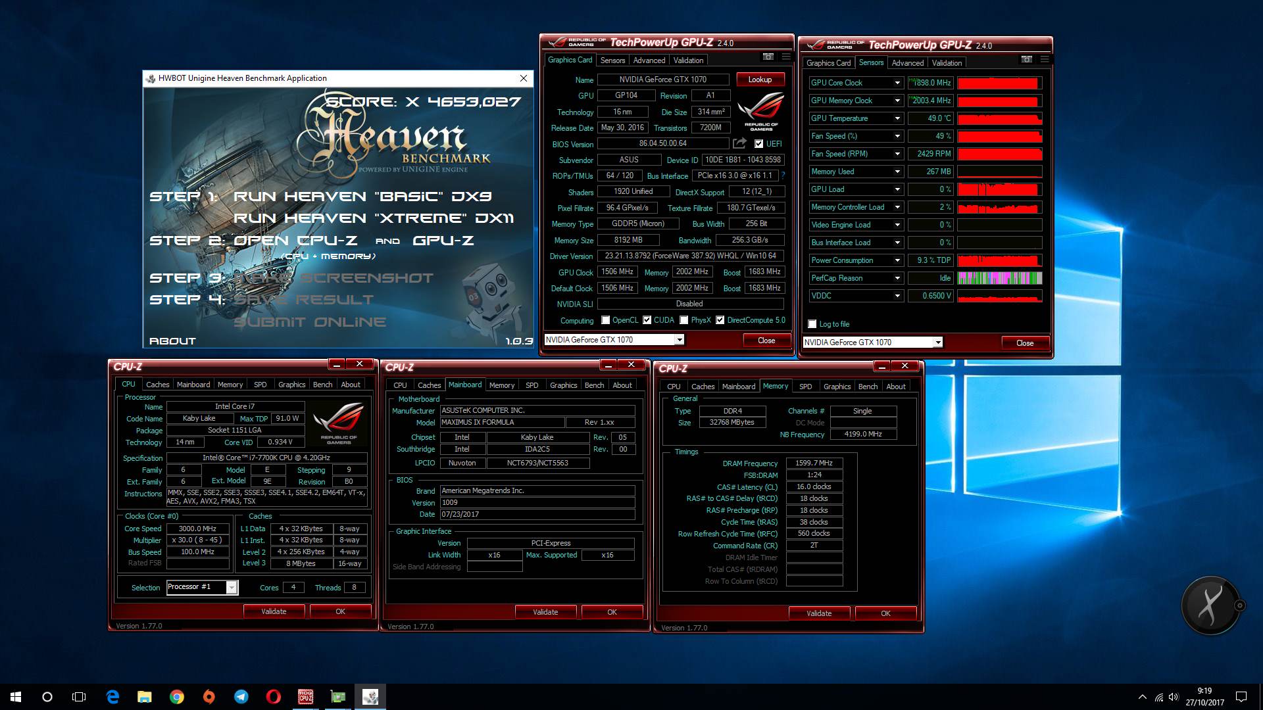Open Graphics tab in first CPU-Z window
The image size is (1263, 710).
coord(291,385)
